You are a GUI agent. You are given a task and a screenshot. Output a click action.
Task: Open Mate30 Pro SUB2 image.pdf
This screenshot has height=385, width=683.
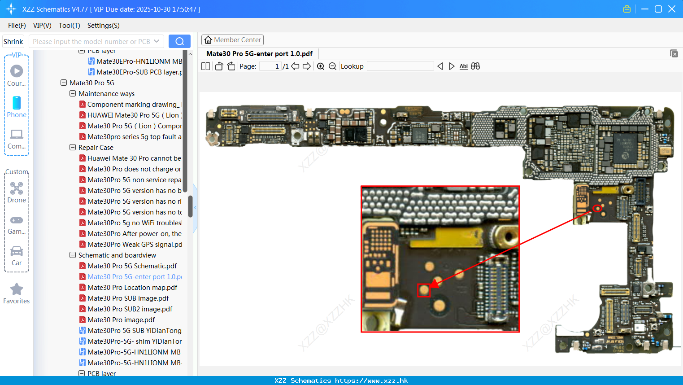pos(126,309)
